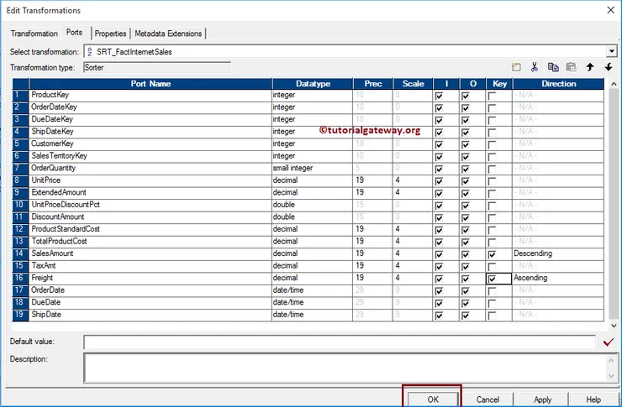Enable Key checkbox for TaxAmt
The height and width of the screenshot is (407, 622).
pyautogui.click(x=492, y=267)
